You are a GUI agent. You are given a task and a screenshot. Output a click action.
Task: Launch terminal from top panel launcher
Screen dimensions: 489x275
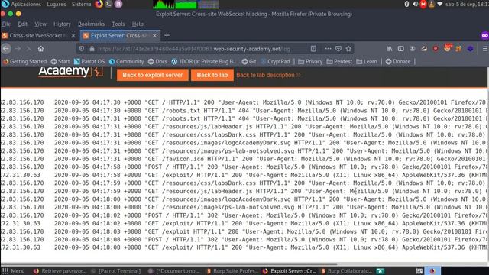(x=108, y=4)
